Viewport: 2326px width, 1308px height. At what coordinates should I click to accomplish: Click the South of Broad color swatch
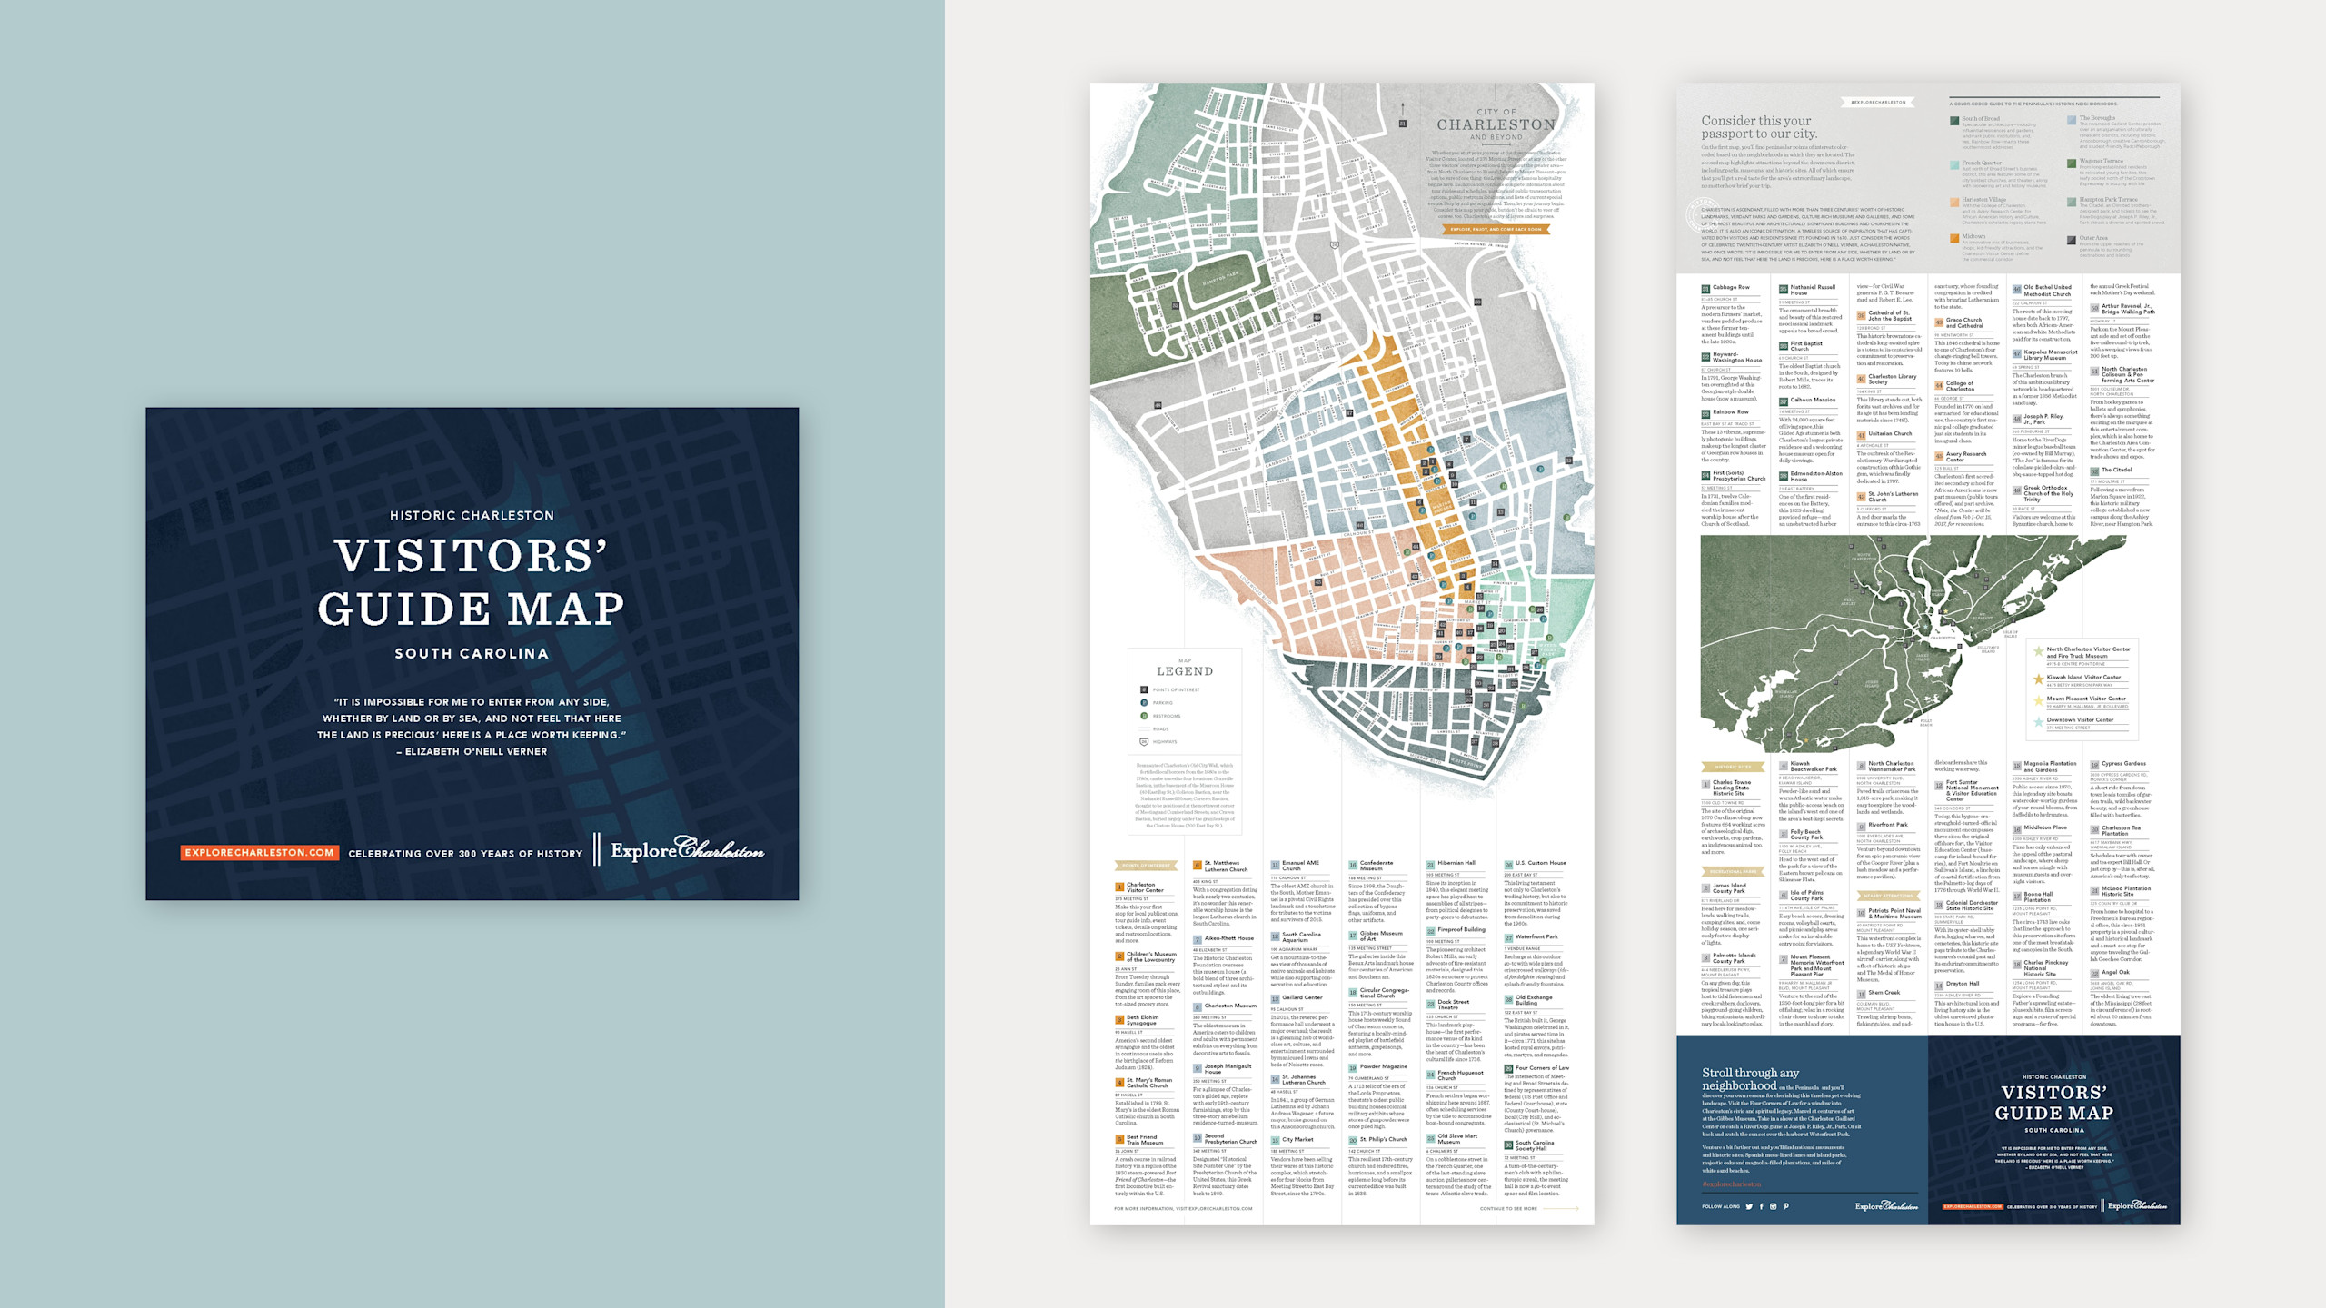(1954, 120)
